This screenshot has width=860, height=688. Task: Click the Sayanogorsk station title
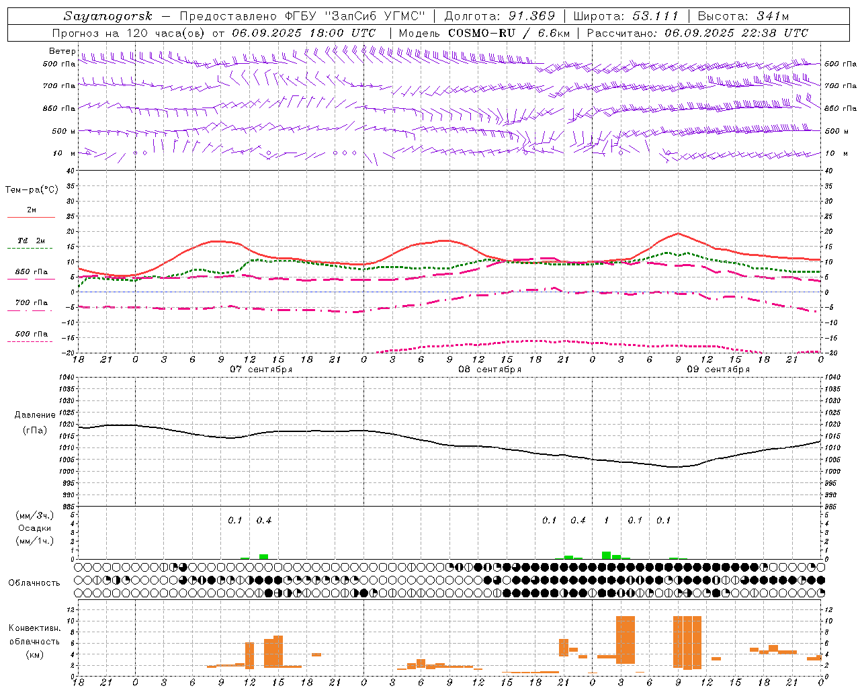(x=108, y=16)
